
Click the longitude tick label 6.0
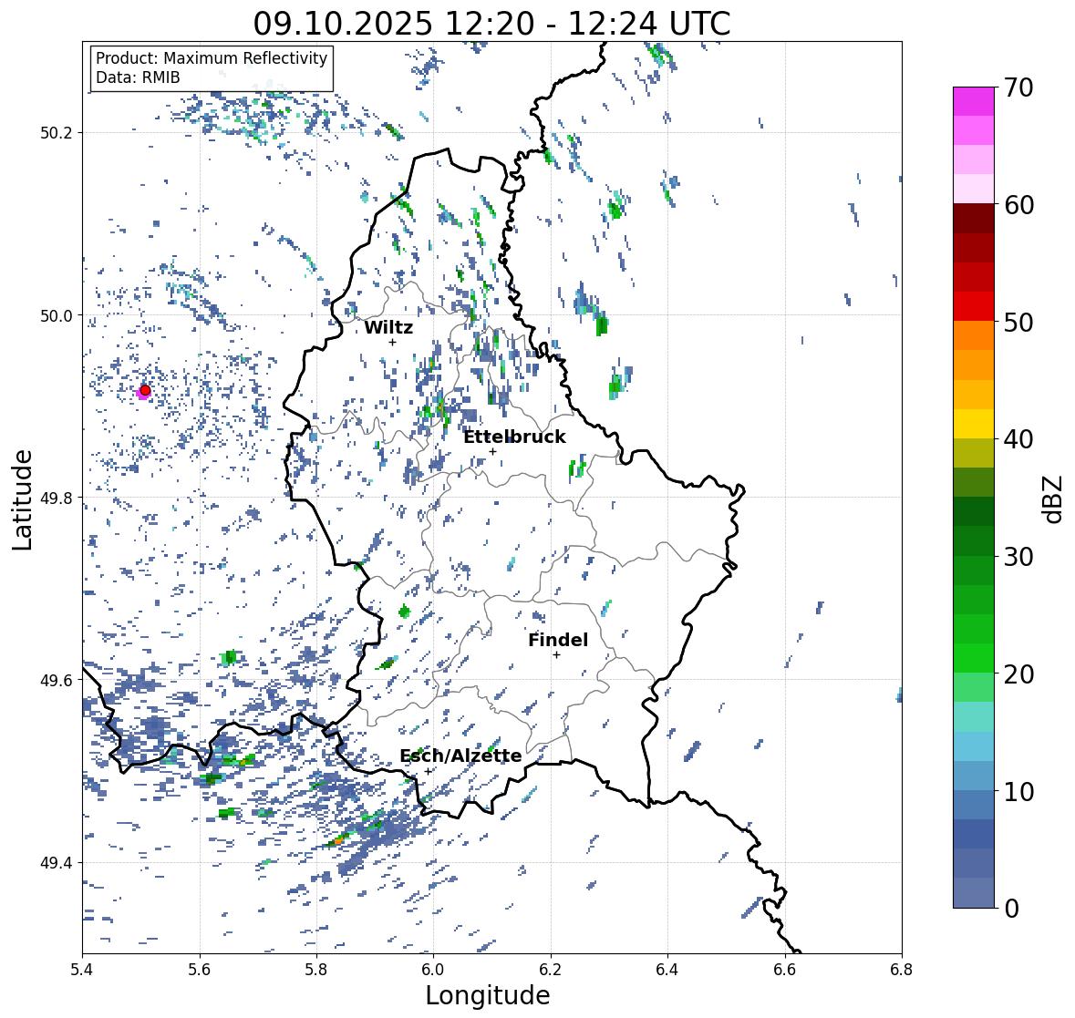click(x=433, y=970)
